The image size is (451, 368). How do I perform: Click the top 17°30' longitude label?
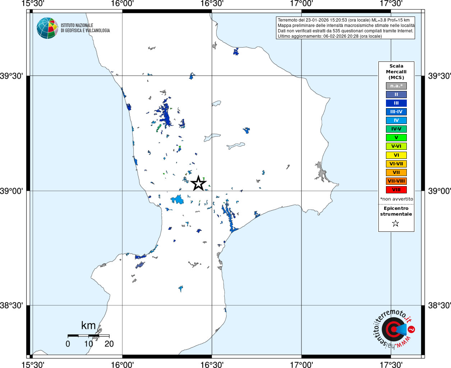point(391,4)
